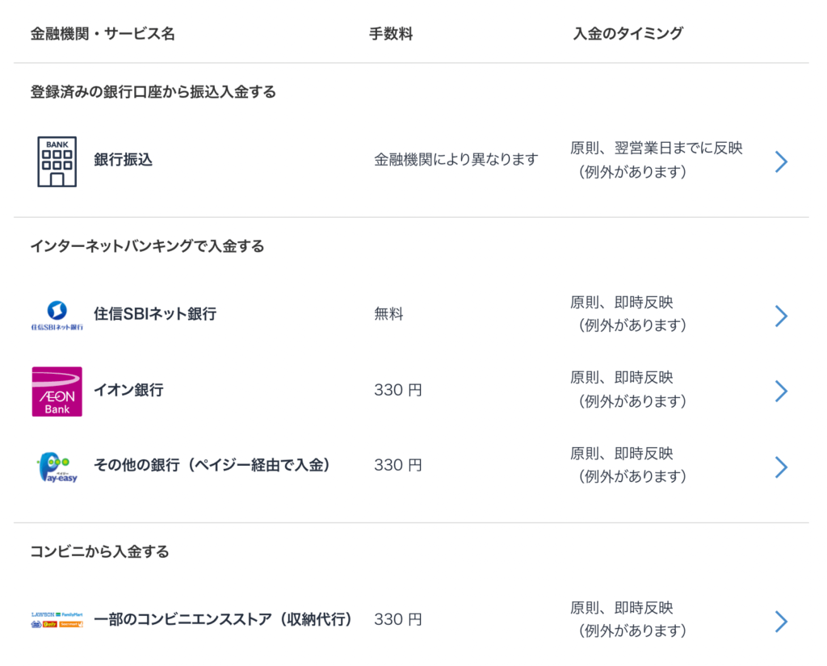
Task: Select 銀行振込 deposit method label
Action: [x=124, y=160]
